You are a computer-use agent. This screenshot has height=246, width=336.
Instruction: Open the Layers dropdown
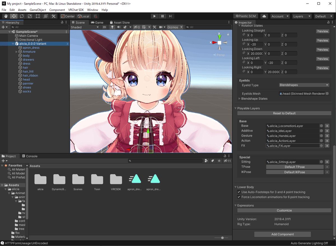(302, 16)
